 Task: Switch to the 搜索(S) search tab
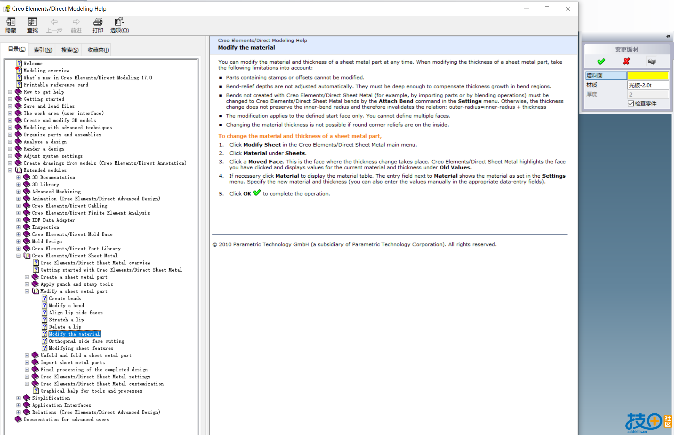click(70, 50)
